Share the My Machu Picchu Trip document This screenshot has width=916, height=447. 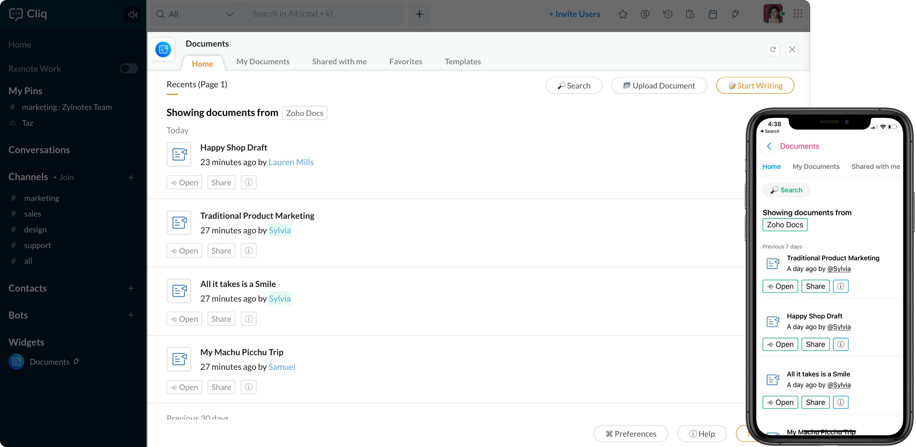pos(221,386)
